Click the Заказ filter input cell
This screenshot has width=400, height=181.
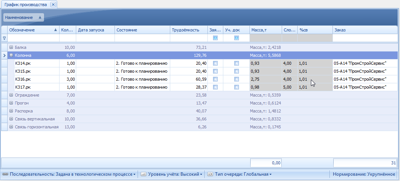tap(365, 38)
